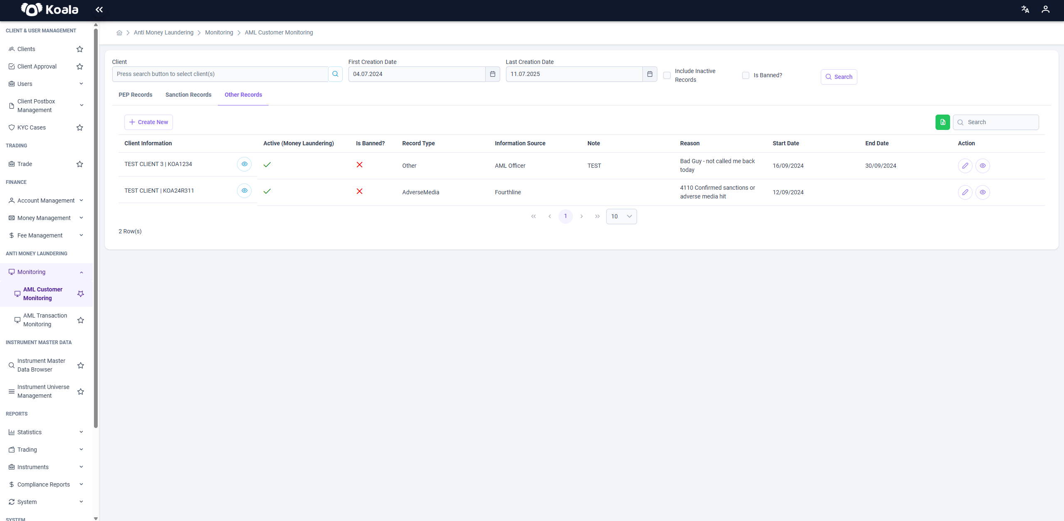This screenshot has height=521, width=1064.
Task: Open First Creation Date calendar picker
Action: (492, 74)
